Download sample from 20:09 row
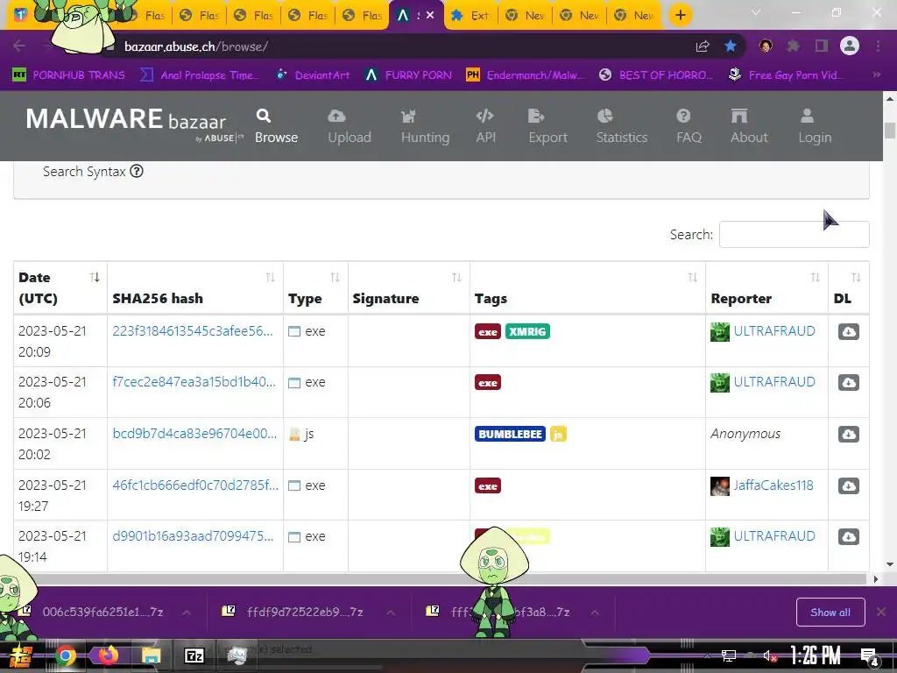897x673 pixels. [848, 331]
